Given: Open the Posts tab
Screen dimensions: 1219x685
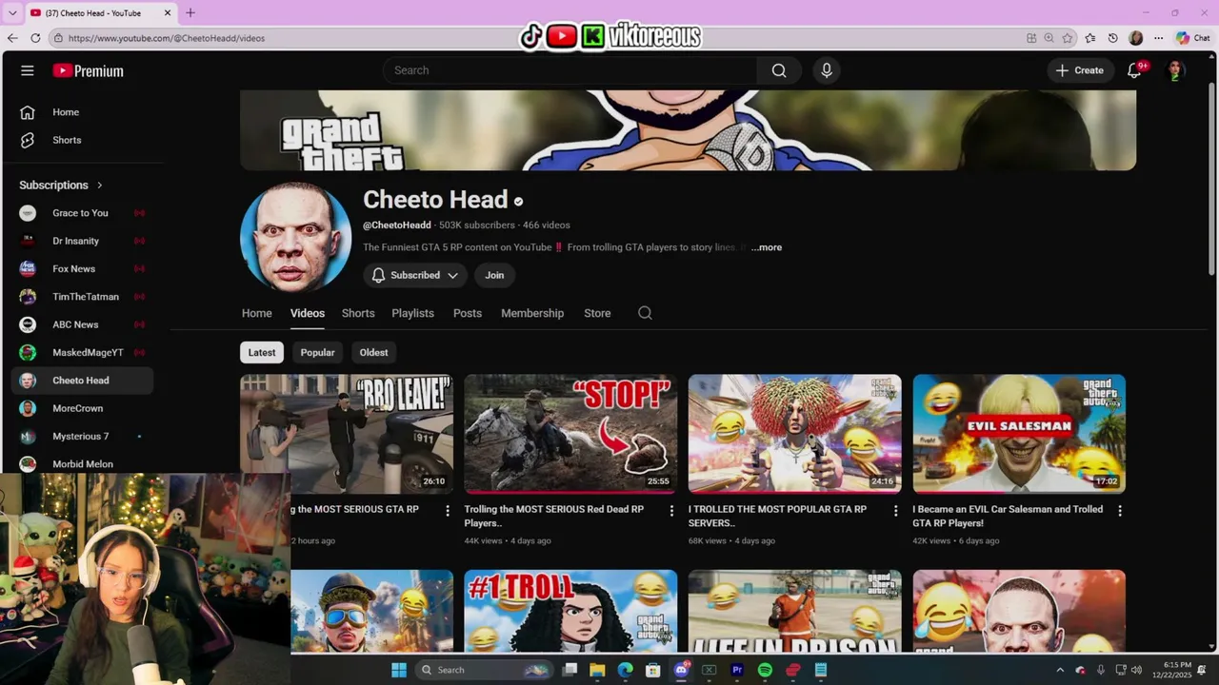Looking at the screenshot, I should pyautogui.click(x=468, y=313).
